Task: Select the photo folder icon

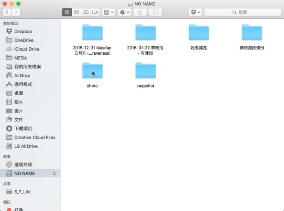Action: (x=93, y=70)
